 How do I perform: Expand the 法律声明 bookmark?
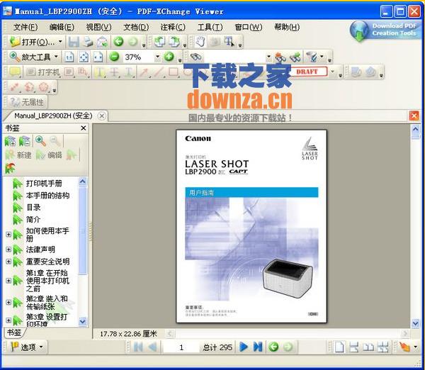[8, 250]
